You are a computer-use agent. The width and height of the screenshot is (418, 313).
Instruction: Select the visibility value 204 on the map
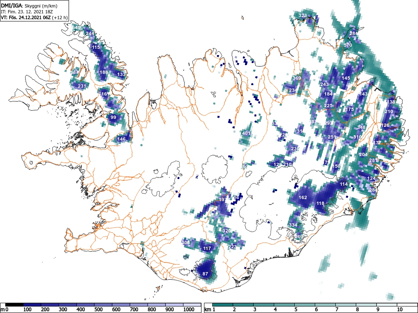click(x=364, y=155)
